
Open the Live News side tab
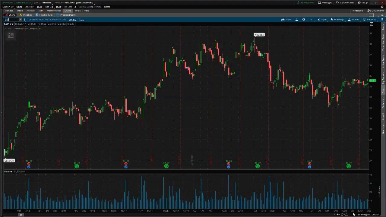coord(383,129)
